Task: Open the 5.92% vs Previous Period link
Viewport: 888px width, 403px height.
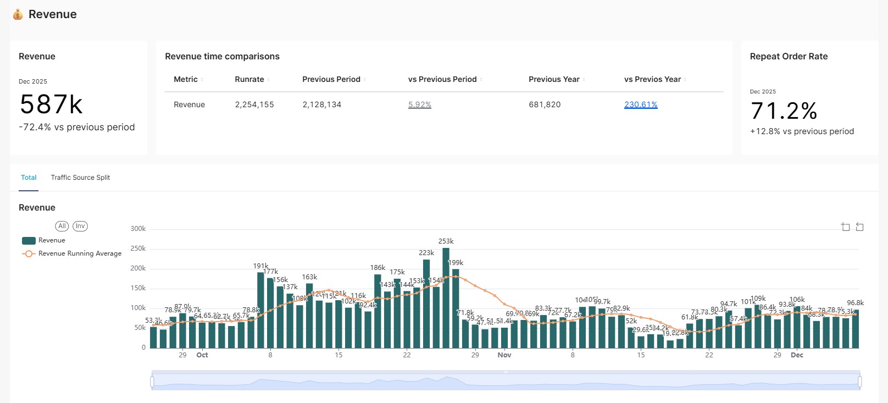Action: [419, 105]
